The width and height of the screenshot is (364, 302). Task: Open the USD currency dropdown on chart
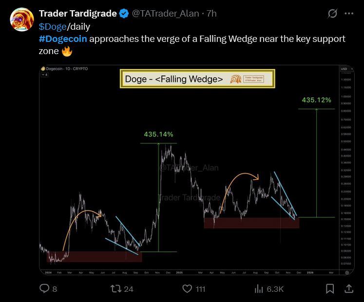click(x=345, y=69)
